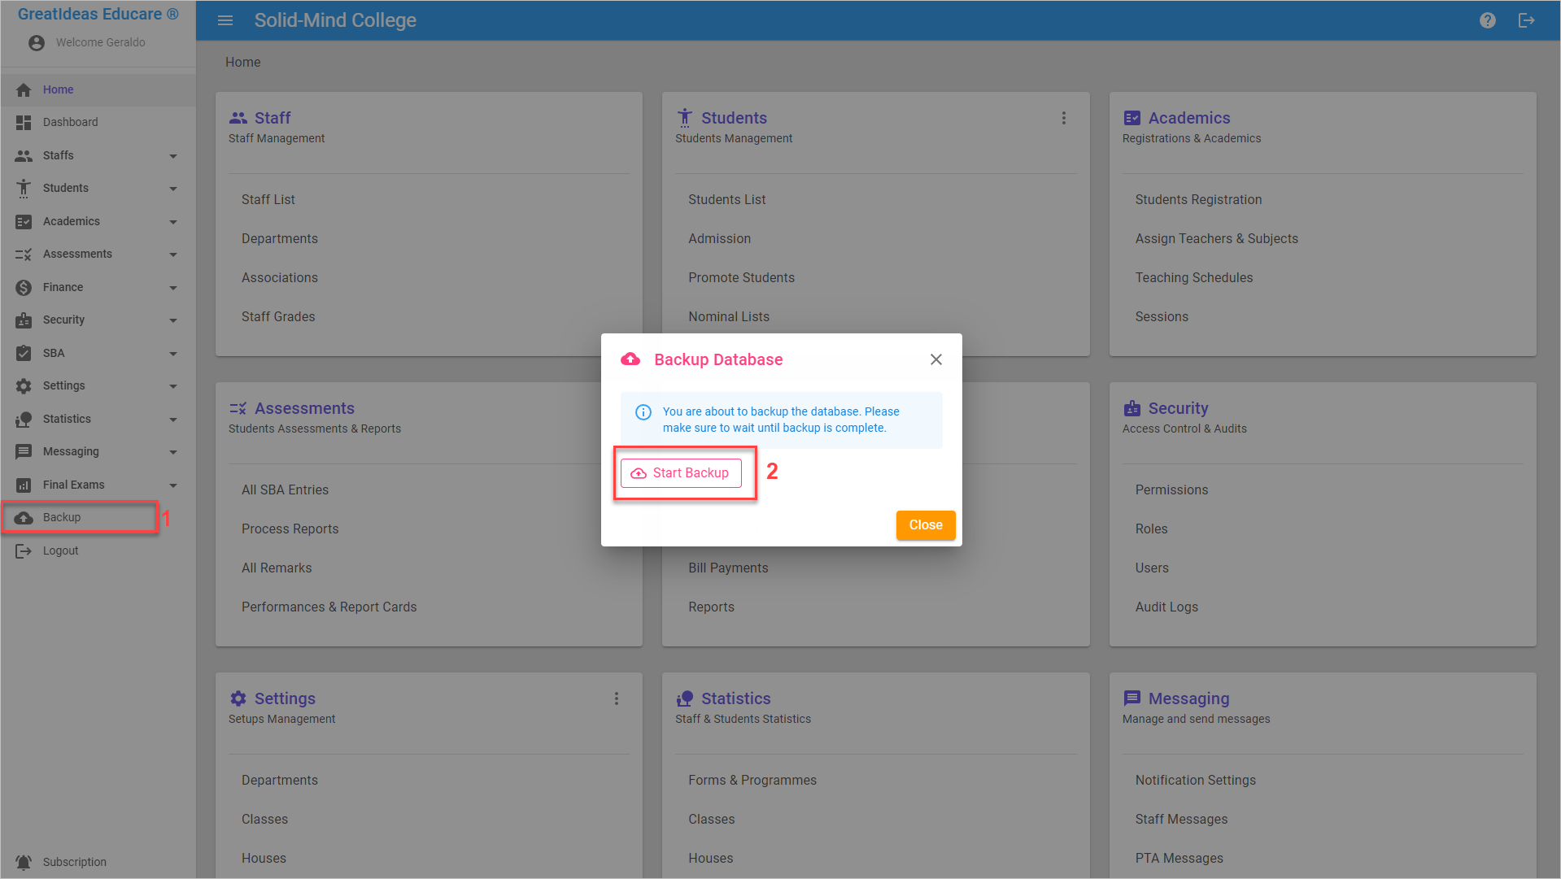Expand the Finance sidebar dropdown arrow

pyautogui.click(x=173, y=288)
